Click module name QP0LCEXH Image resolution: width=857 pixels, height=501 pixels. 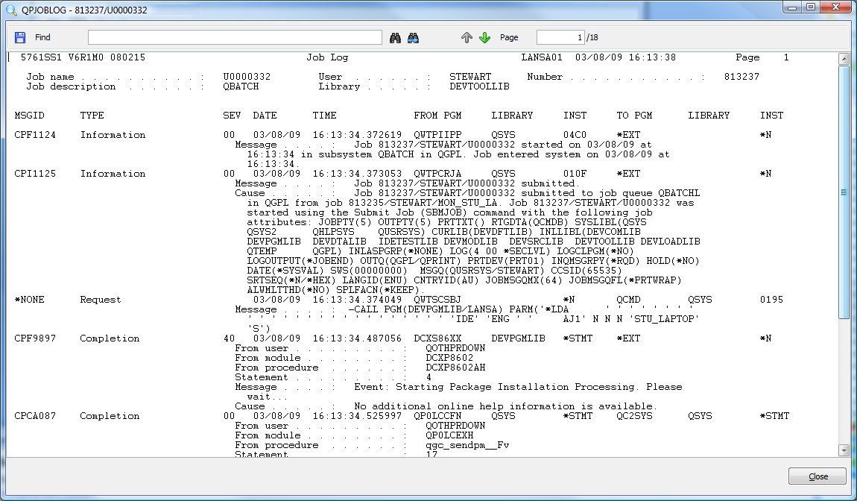click(x=450, y=435)
